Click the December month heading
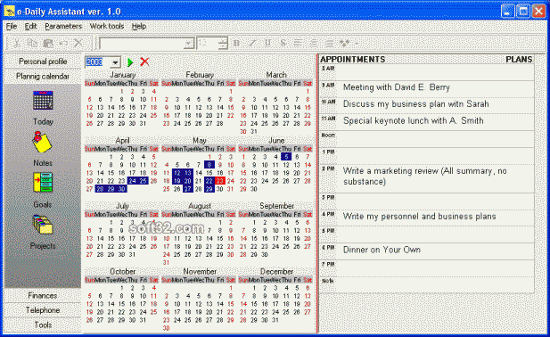550x337 pixels. [276, 271]
